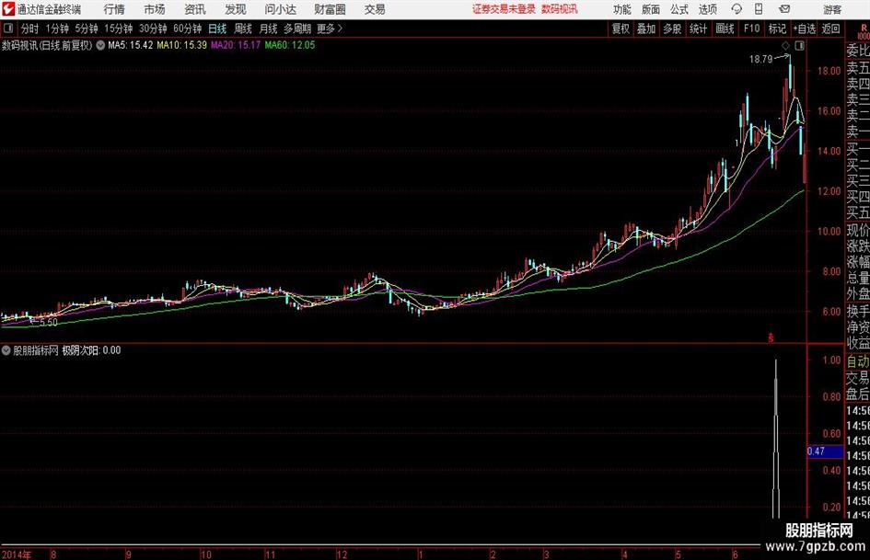This screenshot has width=870, height=560.
Task: Click the diamond icon above chart
Action: coord(785,46)
